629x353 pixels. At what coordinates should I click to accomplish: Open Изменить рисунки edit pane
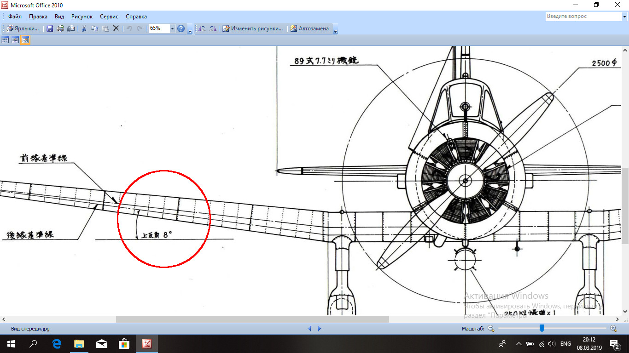tap(252, 28)
